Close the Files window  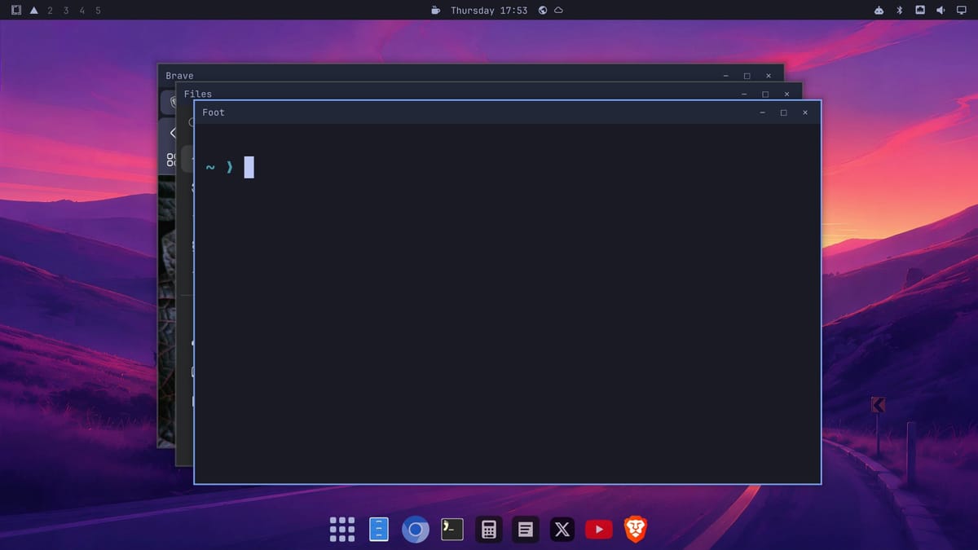coord(786,94)
